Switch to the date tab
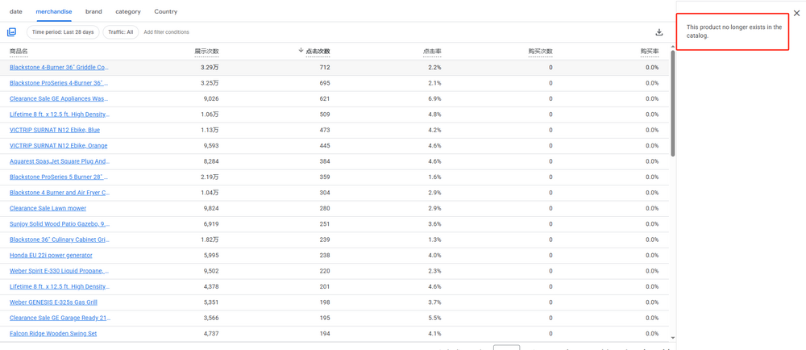Screen dimensions: 806x350 coord(16,12)
